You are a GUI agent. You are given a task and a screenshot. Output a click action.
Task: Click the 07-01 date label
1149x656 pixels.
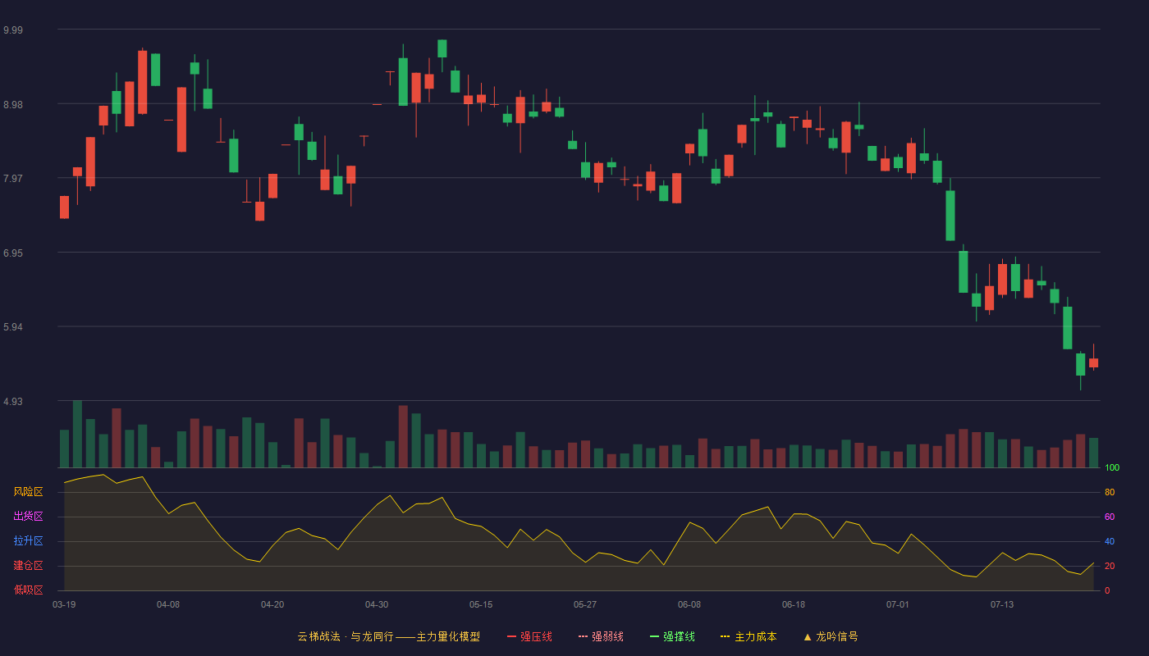pyautogui.click(x=898, y=604)
